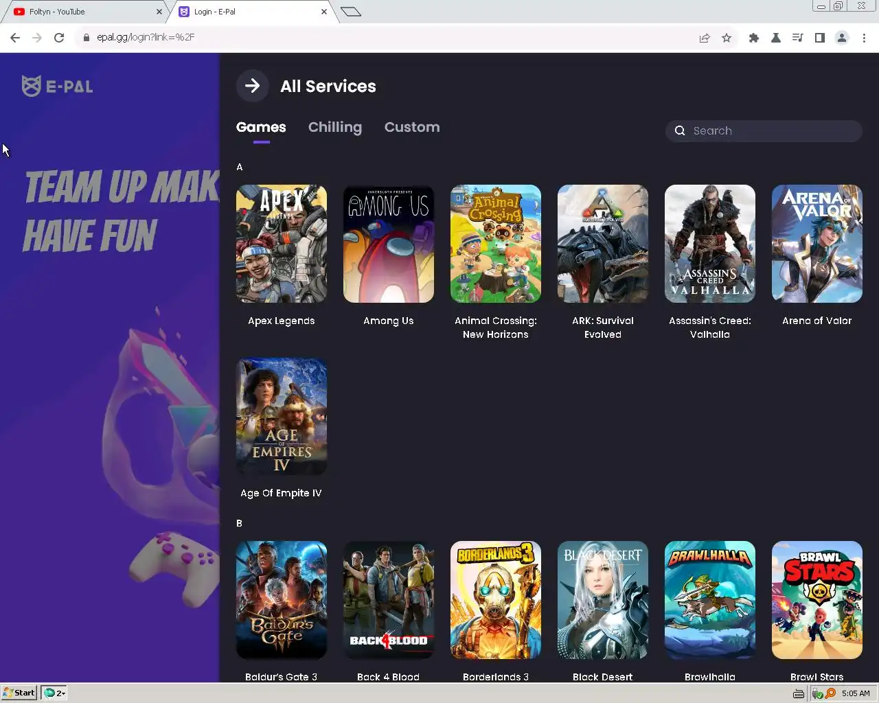Screen dimensions: 879x703
Task: Open the Borderlands 3 cover
Action: coord(496,600)
